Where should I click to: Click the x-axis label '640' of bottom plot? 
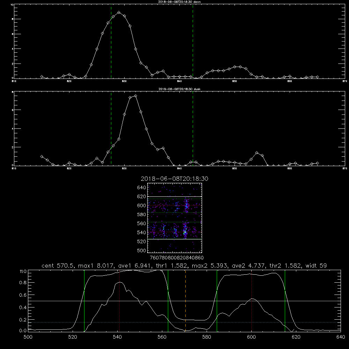coord(341,337)
